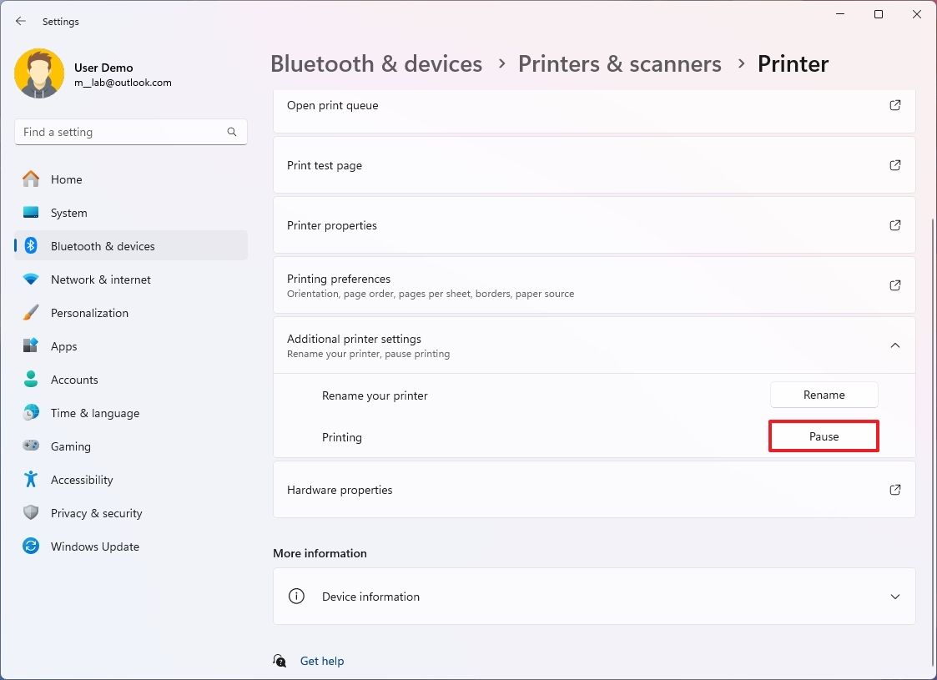Click the Find a setting search box

coord(130,132)
